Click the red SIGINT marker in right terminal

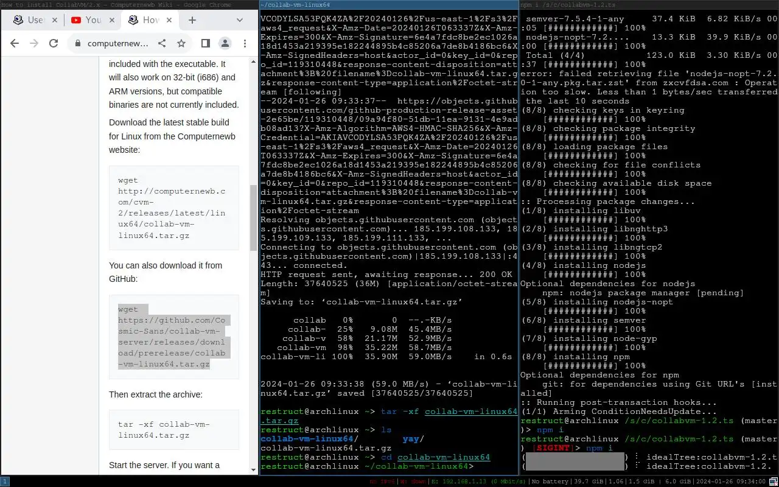tap(553, 448)
